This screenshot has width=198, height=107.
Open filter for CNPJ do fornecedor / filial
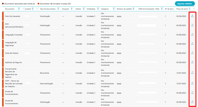click(x=162, y=9)
